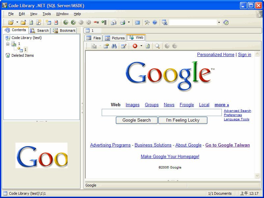Click the printer icon

[122, 22]
